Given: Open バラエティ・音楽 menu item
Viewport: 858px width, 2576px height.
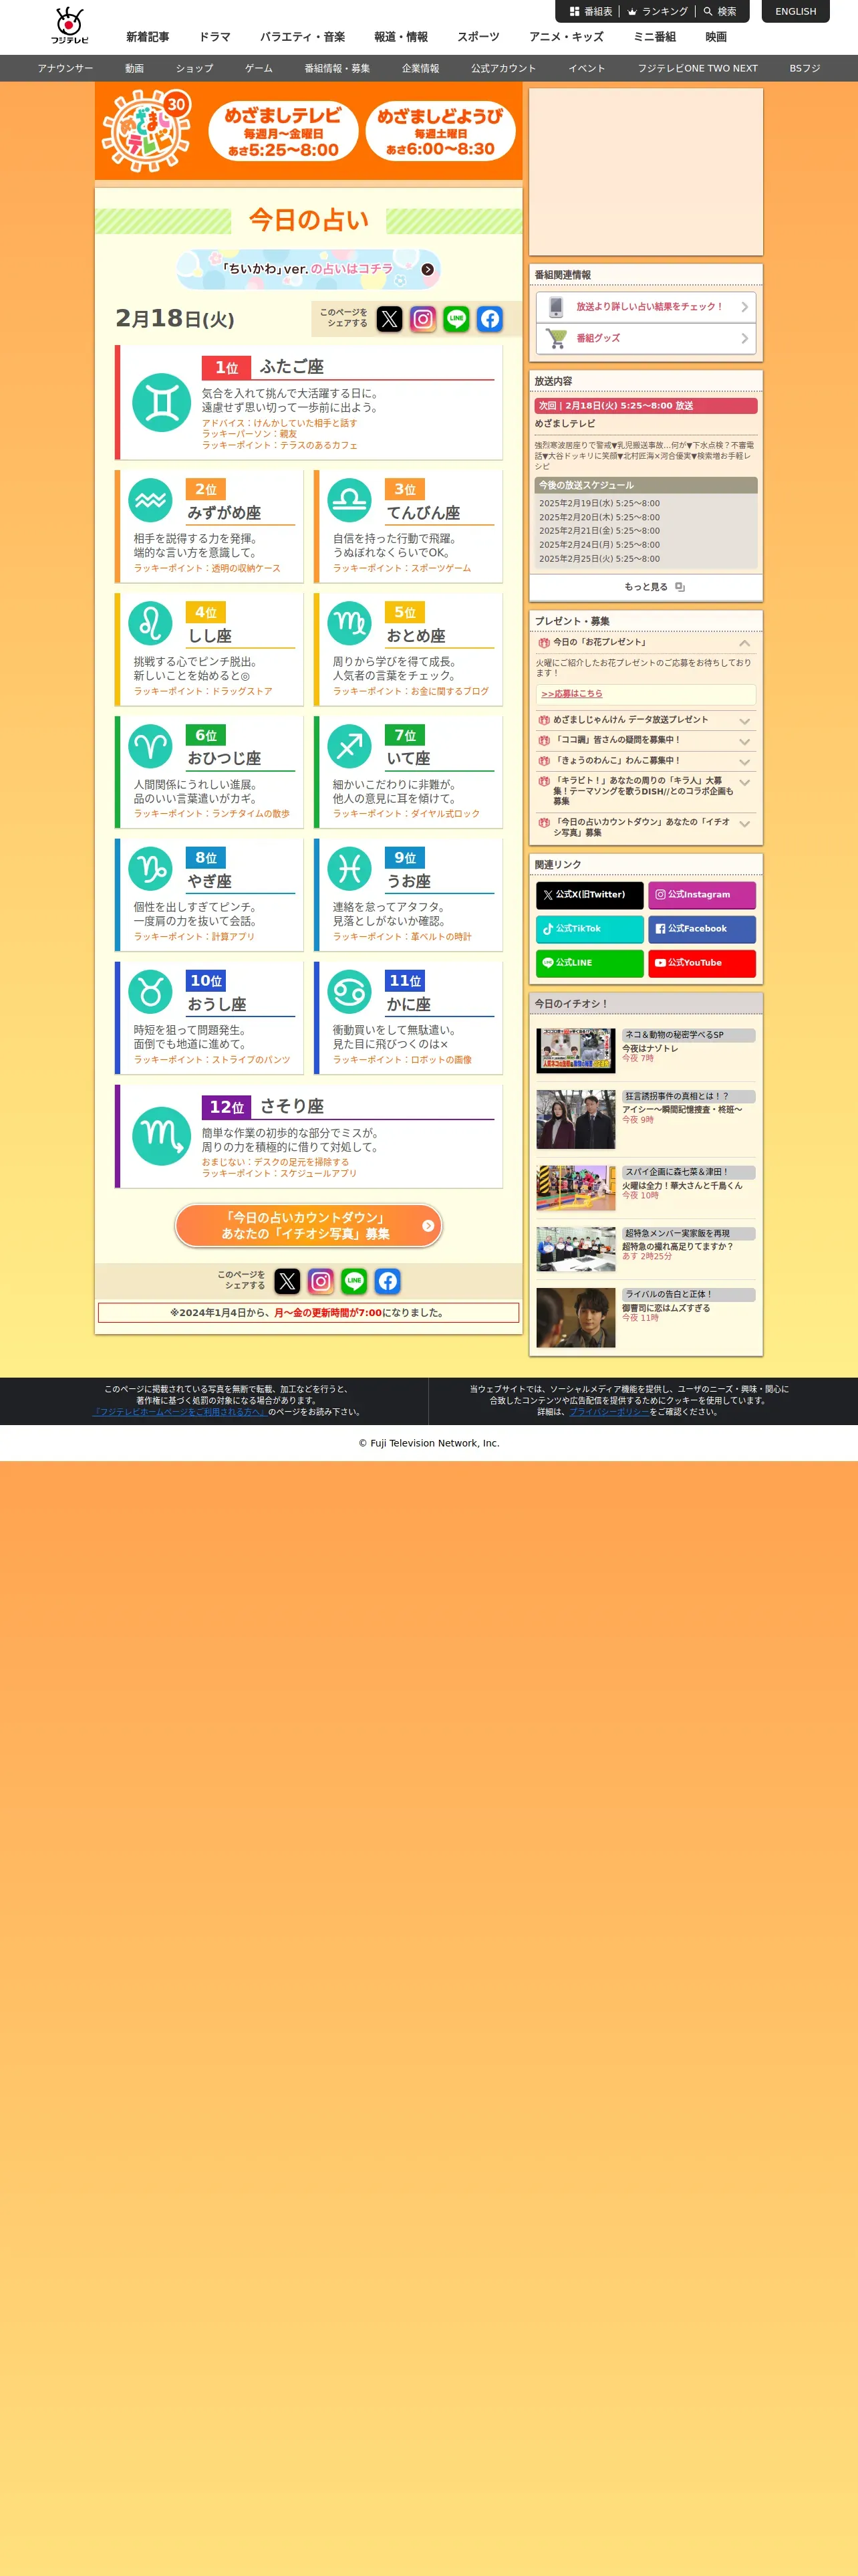Looking at the screenshot, I should [x=303, y=37].
